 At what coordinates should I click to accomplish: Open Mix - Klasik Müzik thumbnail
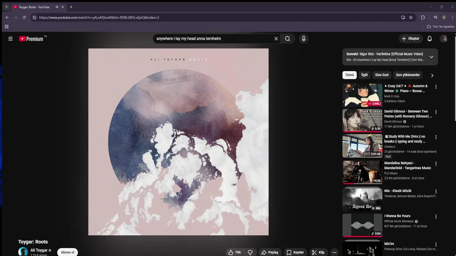point(362,200)
